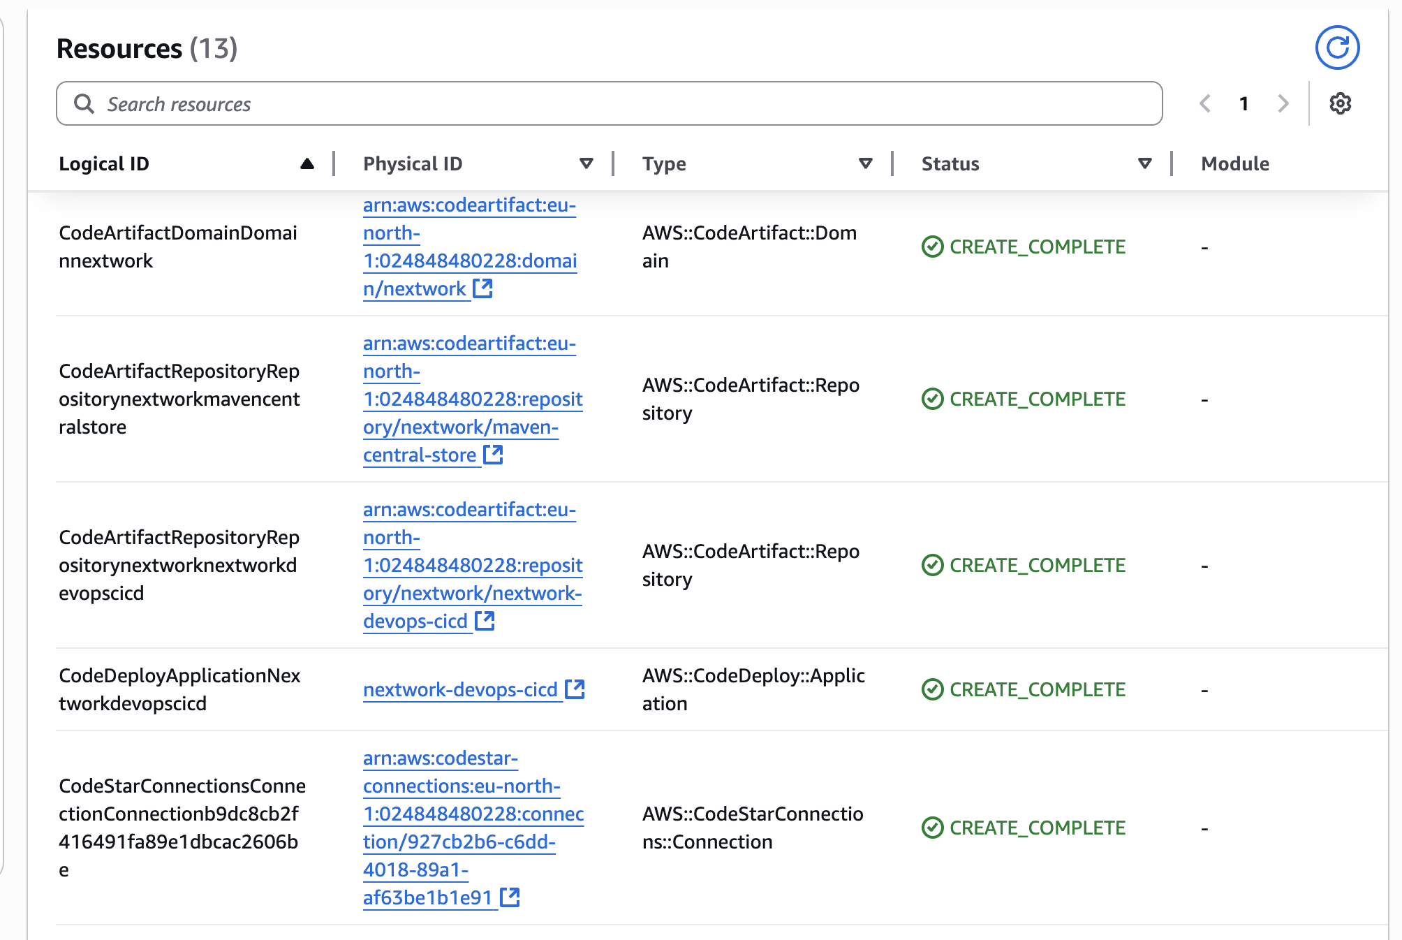Click the search magnifier icon

point(84,104)
